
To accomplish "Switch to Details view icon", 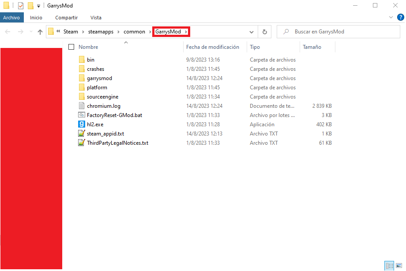I will click(389, 266).
